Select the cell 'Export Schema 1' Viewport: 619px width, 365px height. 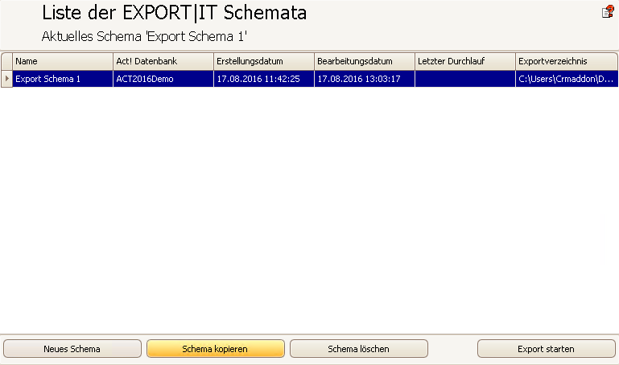click(63, 79)
